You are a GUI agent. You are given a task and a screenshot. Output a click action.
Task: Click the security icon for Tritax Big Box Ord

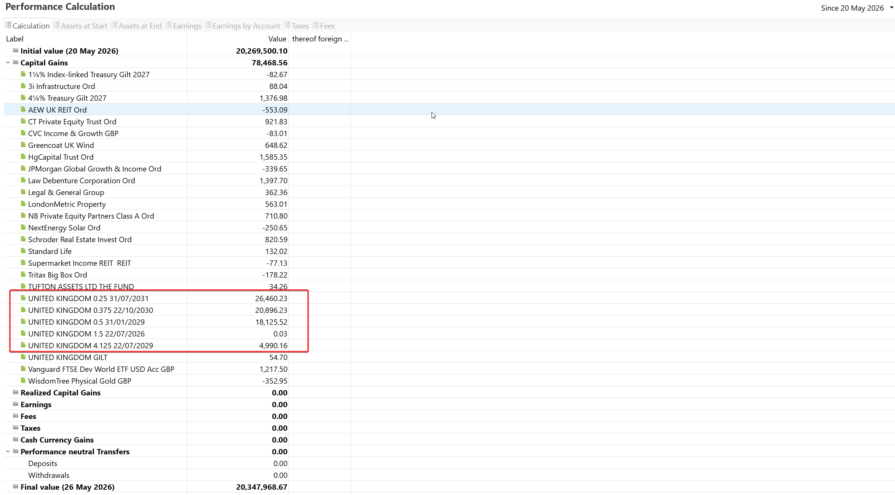(x=23, y=274)
